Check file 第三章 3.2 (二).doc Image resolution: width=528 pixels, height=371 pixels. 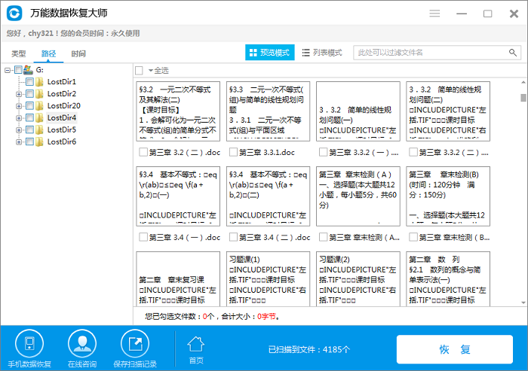143,152
